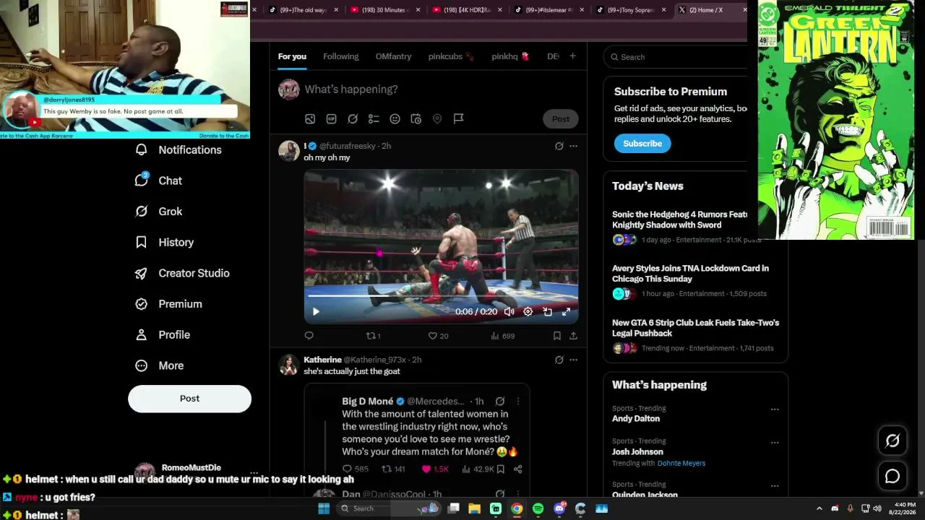Image resolution: width=925 pixels, height=520 pixels.
Task: Open Spotify from the taskbar
Action: click(538, 508)
